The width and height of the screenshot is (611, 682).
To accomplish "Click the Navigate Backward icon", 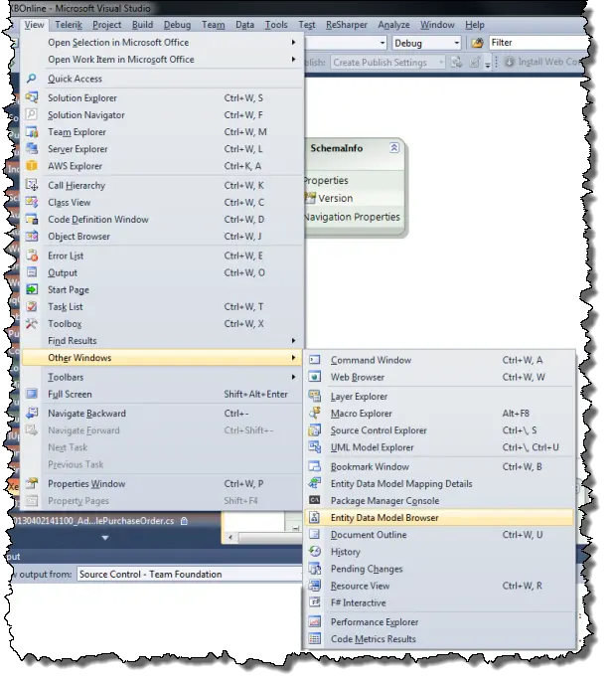I will pyautogui.click(x=31, y=414).
